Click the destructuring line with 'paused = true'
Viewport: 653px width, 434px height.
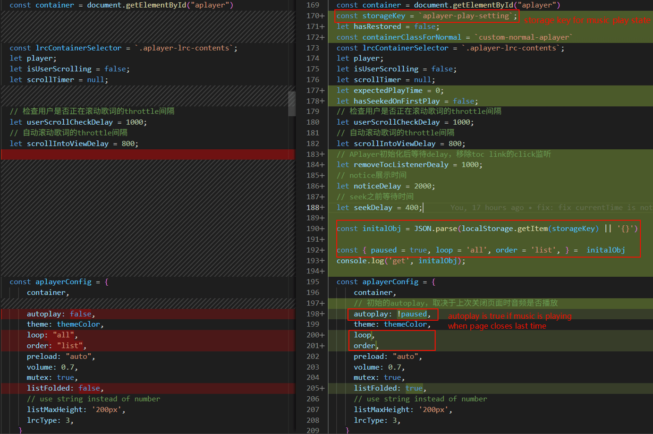pyautogui.click(x=481, y=250)
